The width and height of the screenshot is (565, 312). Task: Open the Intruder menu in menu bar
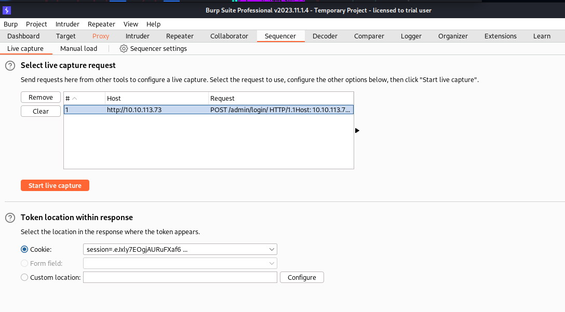(68, 24)
